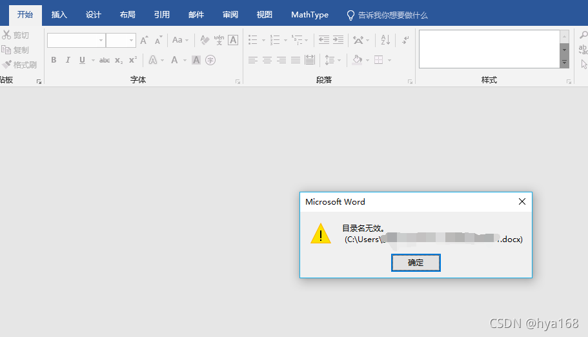Viewport: 588px width, 337px height.
Task: Click the Cut (剪切) scissors icon
Action: (6, 35)
